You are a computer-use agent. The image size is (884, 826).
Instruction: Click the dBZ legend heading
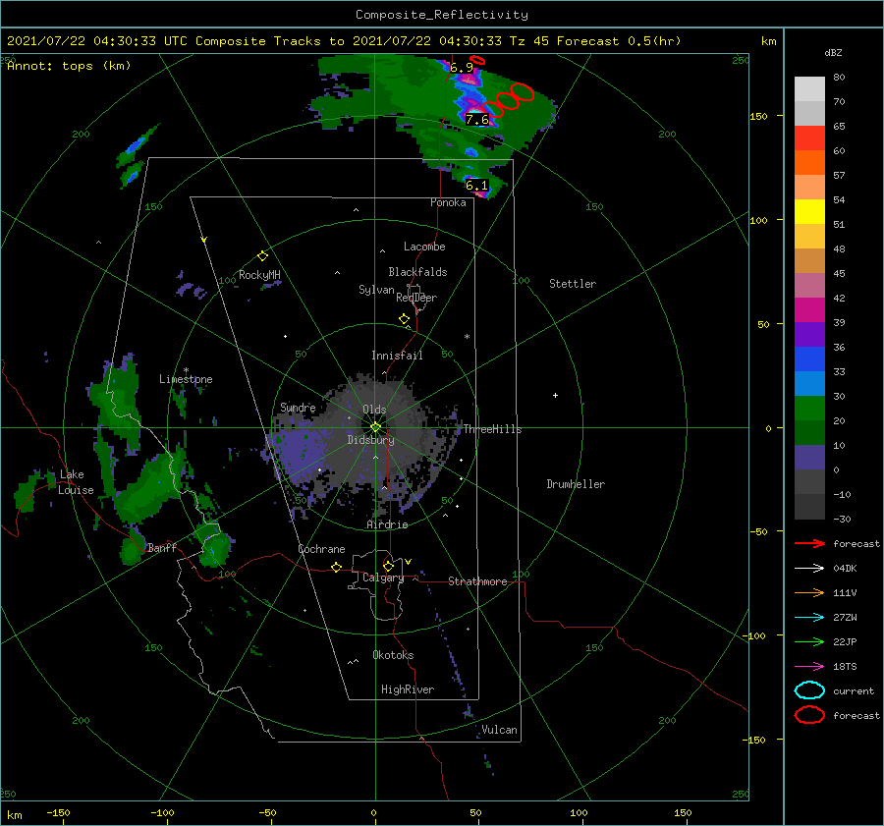[833, 53]
